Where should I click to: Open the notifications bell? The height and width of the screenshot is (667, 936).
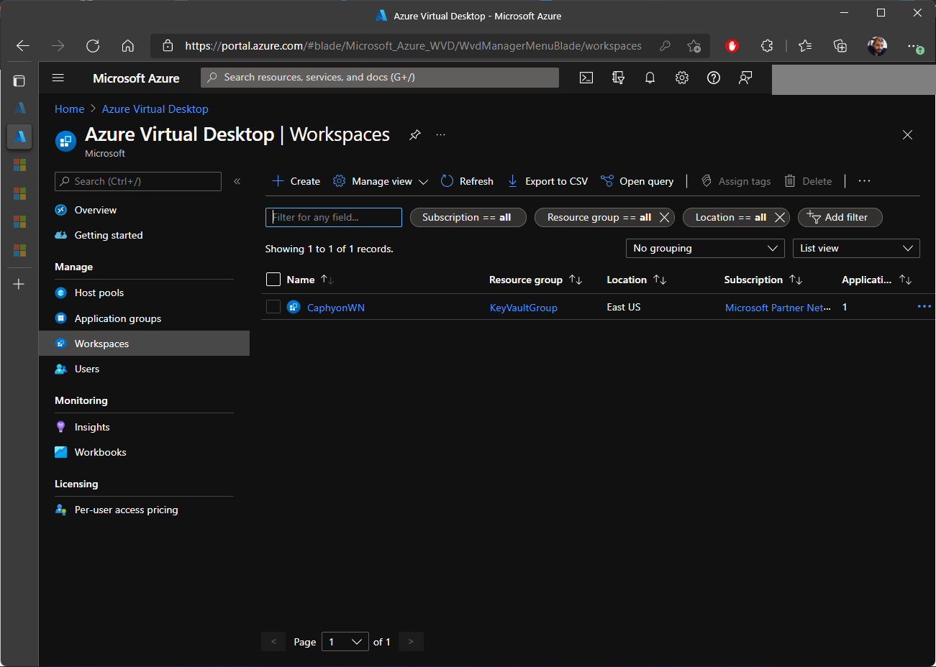650,78
